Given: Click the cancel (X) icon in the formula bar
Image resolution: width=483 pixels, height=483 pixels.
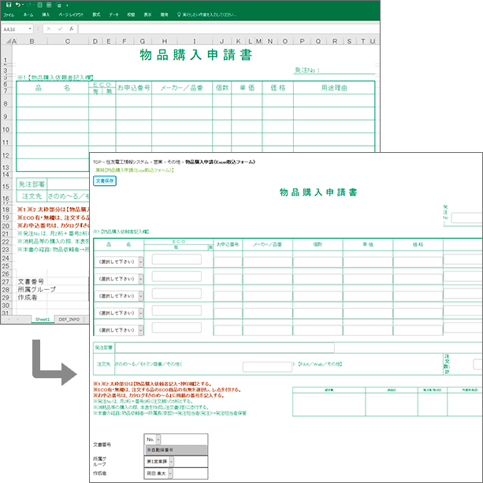Looking at the screenshot, I should pyautogui.click(x=49, y=29).
